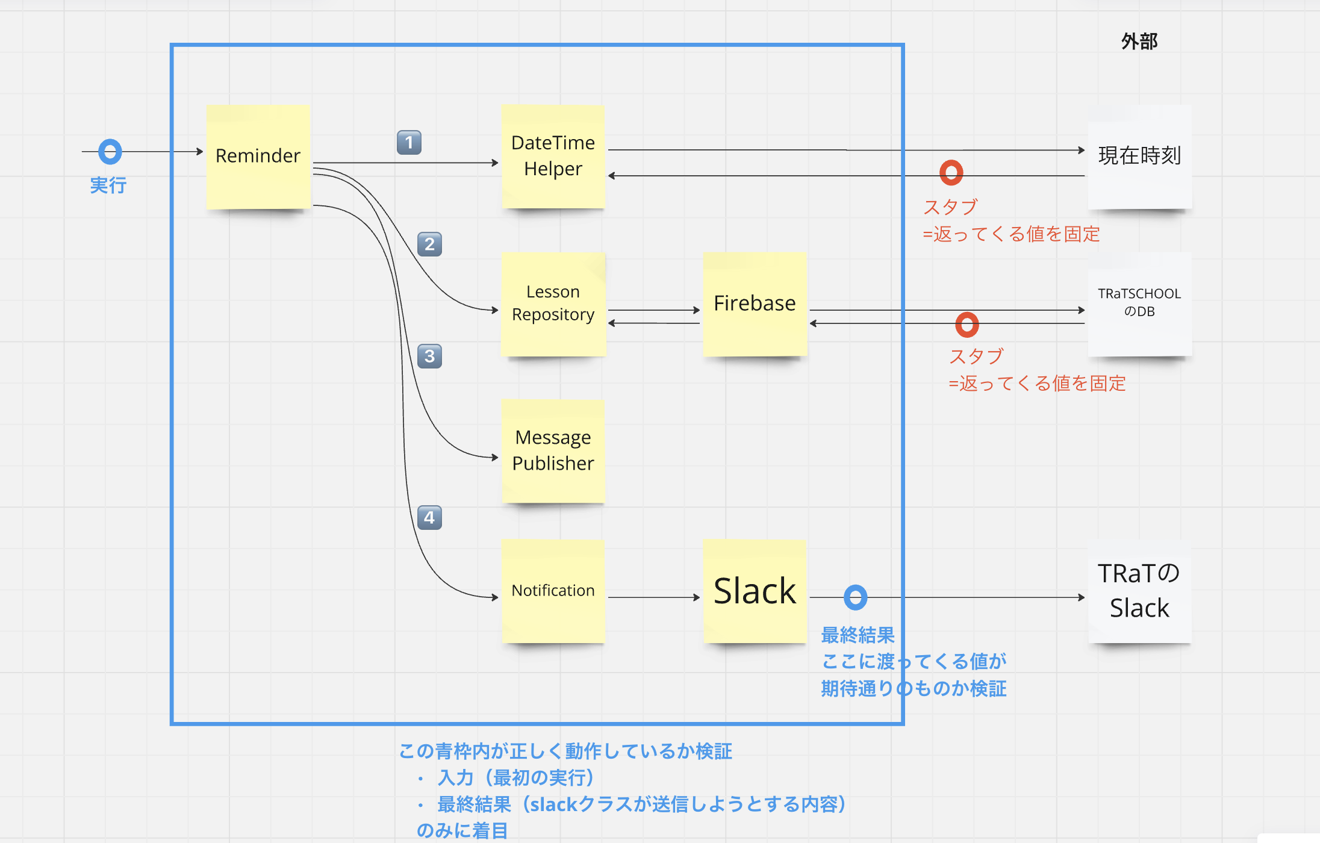Click the TRaTのSlack white note
The width and height of the screenshot is (1320, 843).
[1139, 591]
